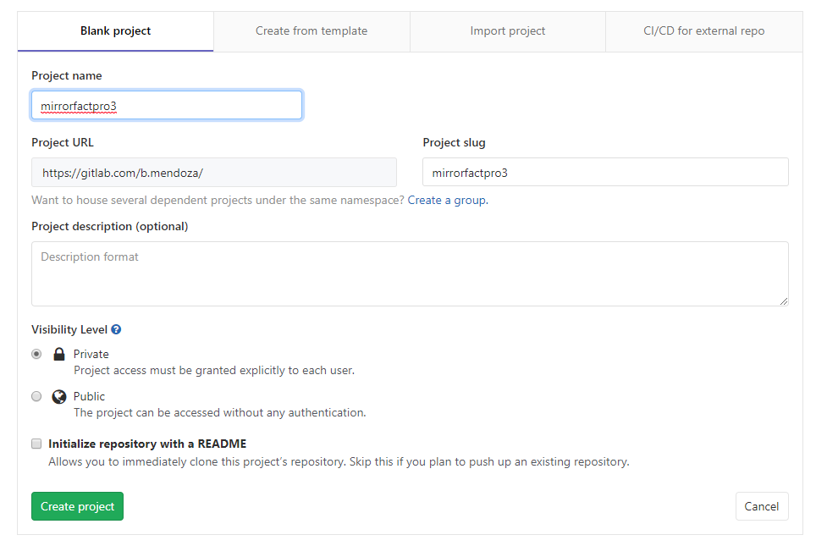Click the 'Project slug' field label

tap(454, 142)
